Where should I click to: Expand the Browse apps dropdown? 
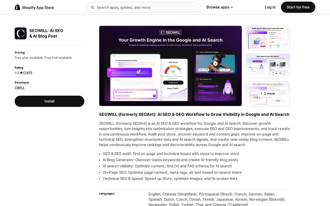[x=220, y=7]
